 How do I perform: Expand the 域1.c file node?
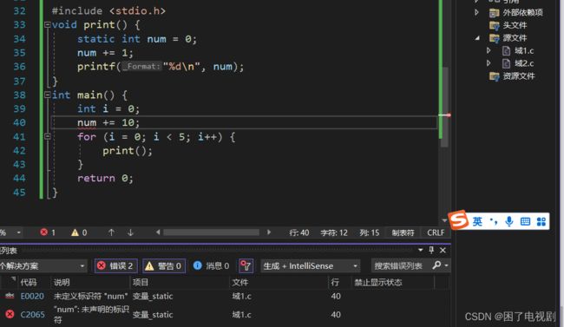click(489, 50)
